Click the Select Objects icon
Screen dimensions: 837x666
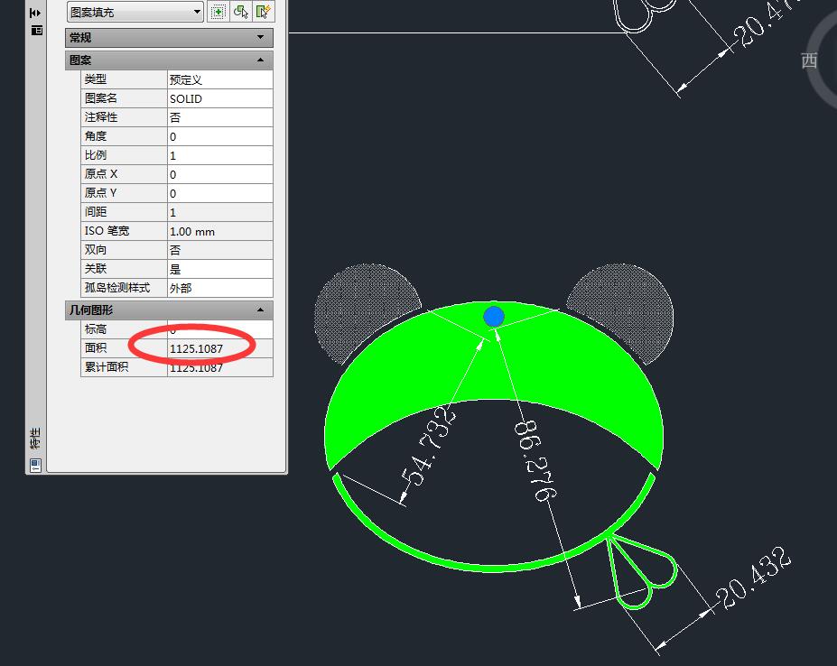click(241, 12)
